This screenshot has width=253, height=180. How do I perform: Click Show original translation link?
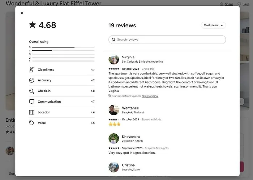pyautogui.click(x=150, y=96)
